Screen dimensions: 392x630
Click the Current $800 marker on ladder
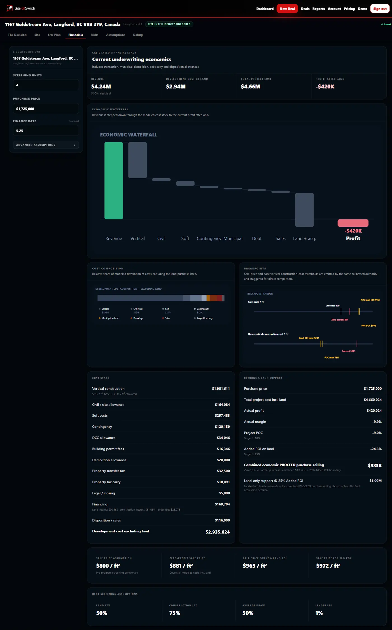click(x=341, y=311)
